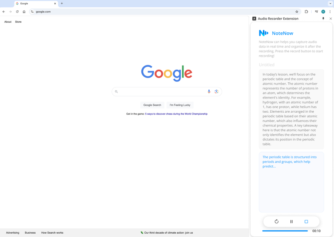Start voice search with microphone icon
The height and width of the screenshot is (237, 334).
pos(209,91)
